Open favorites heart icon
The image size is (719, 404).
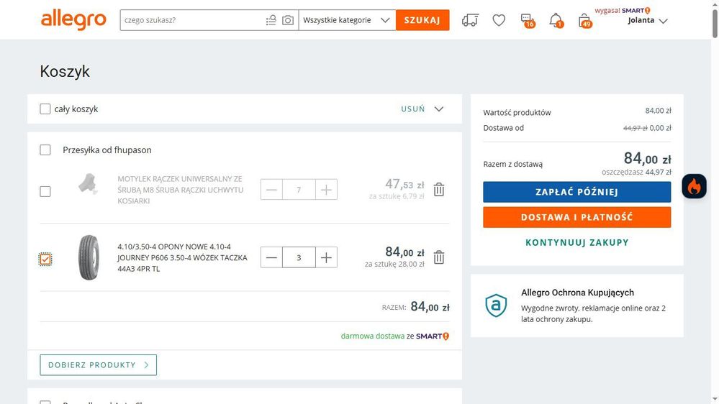499,20
